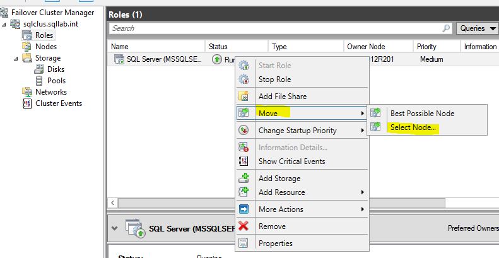The height and width of the screenshot is (258, 499).
Task: Click the Select Node submenu icon
Action: click(375, 127)
